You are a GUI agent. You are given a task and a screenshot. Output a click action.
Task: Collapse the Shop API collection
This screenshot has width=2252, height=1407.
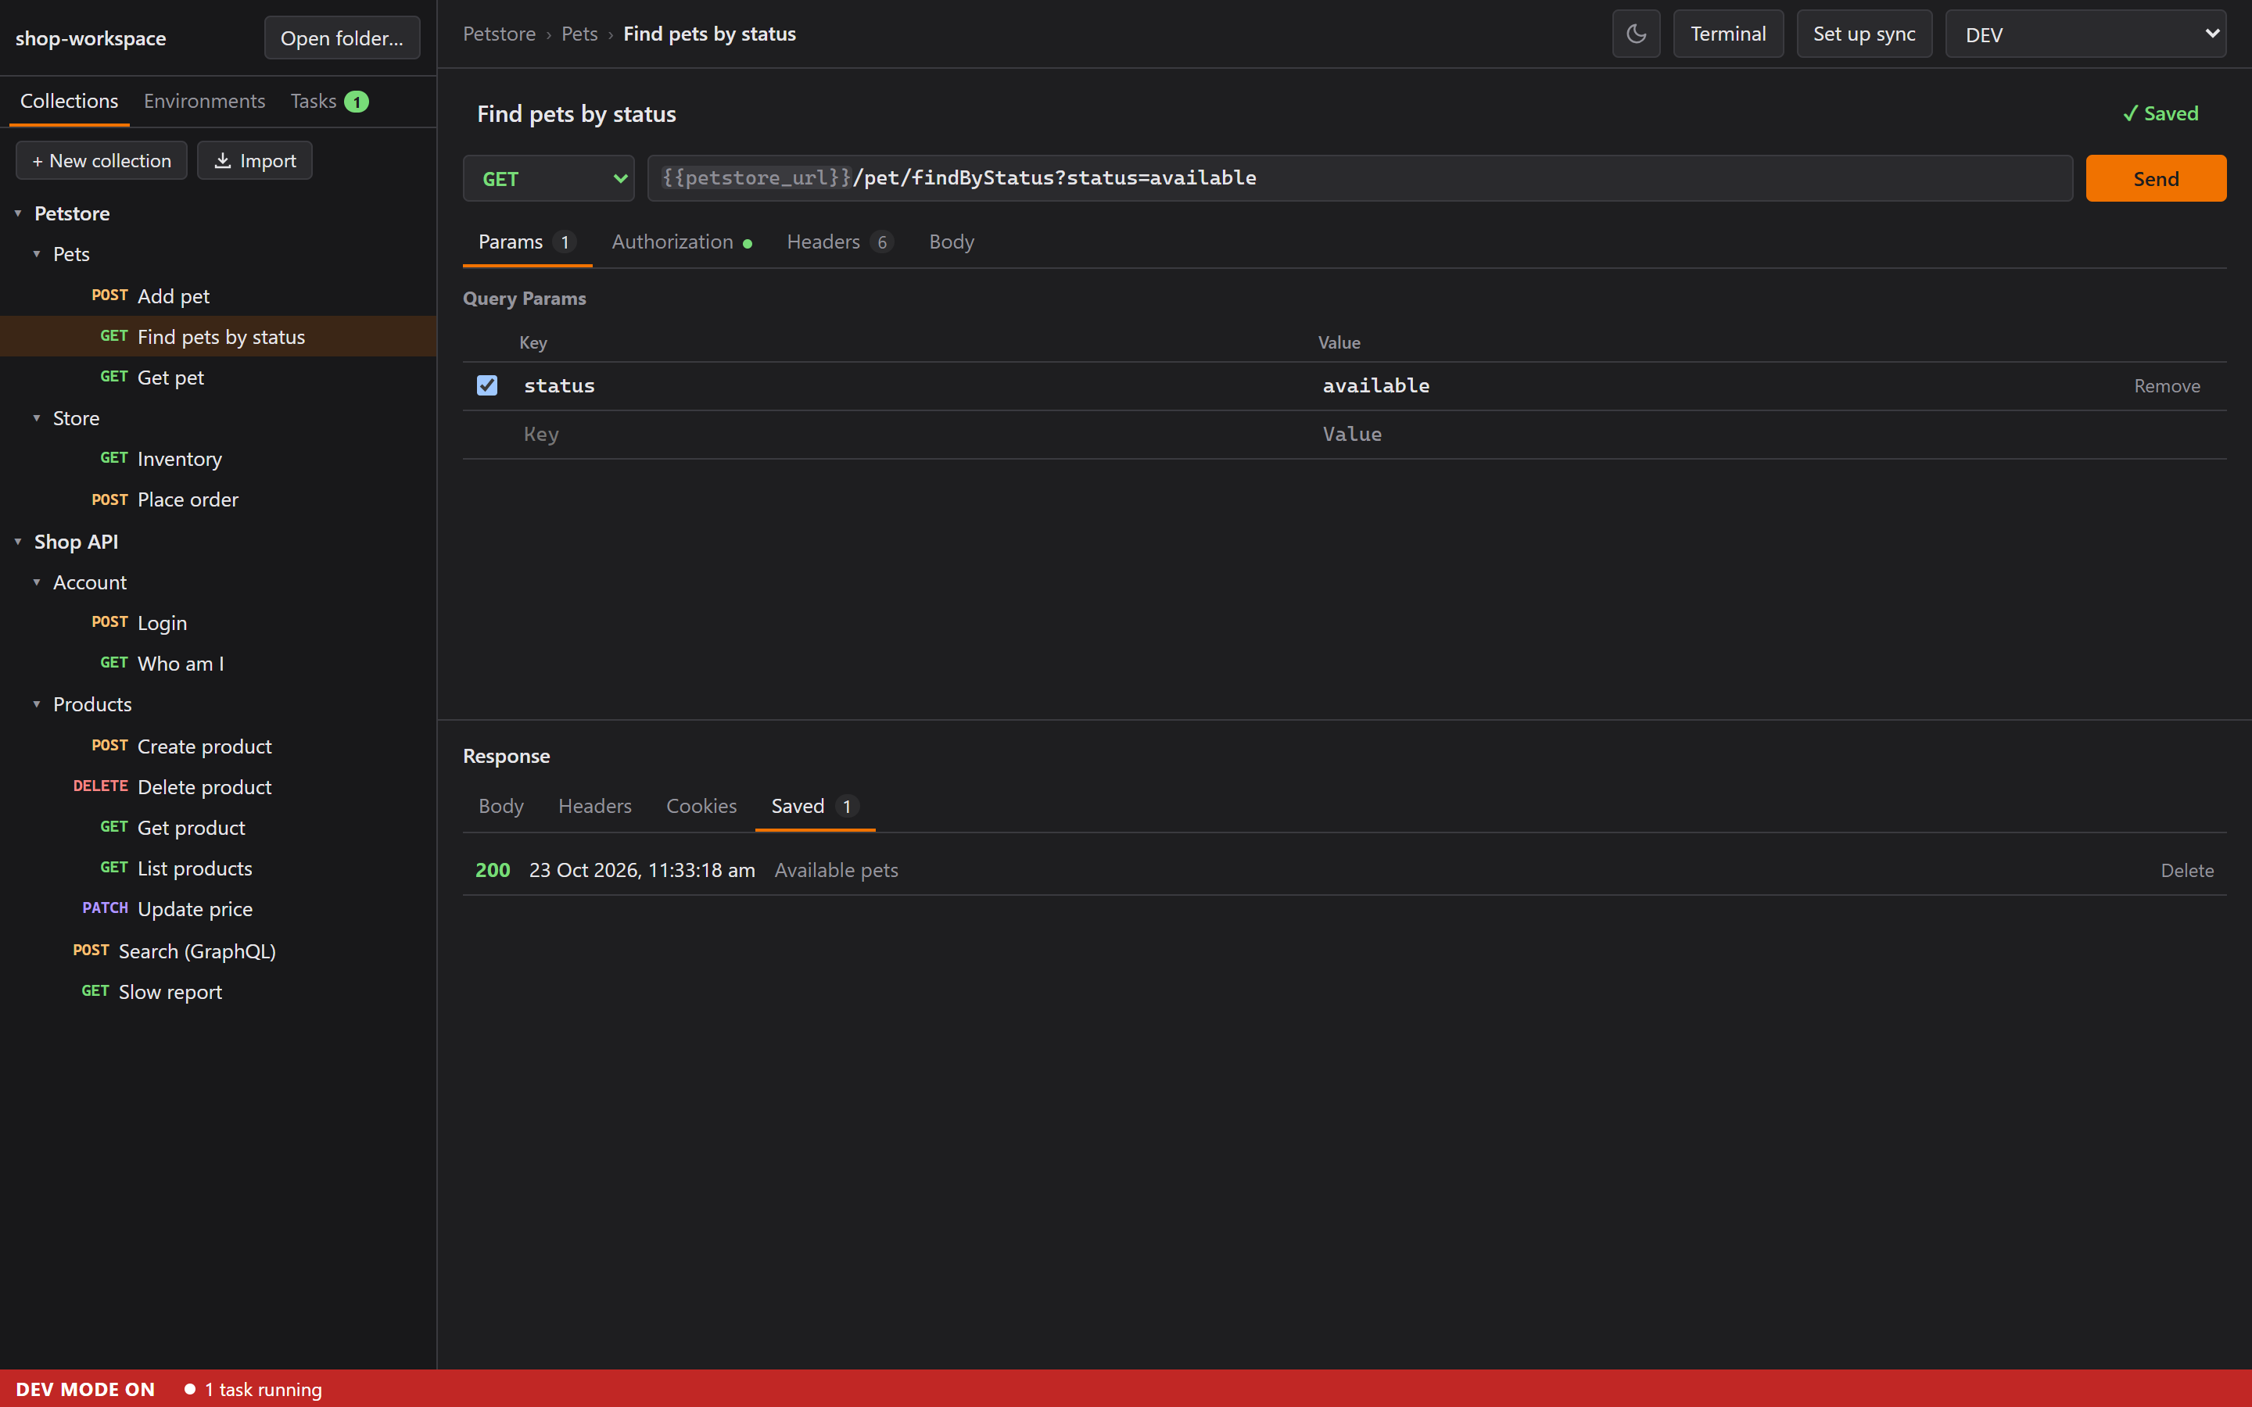[18, 542]
